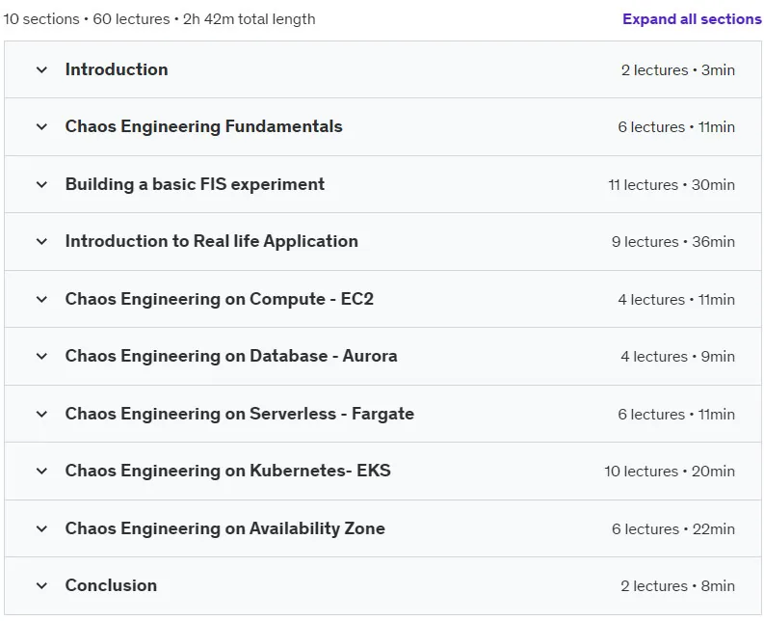Viewport: 764px width, 621px height.
Task: Toggle chevron for Database - Aurora section
Action: [41, 356]
